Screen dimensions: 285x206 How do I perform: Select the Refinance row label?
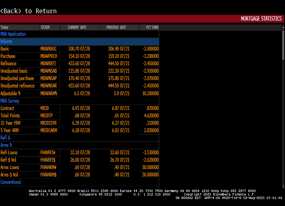click(9, 64)
